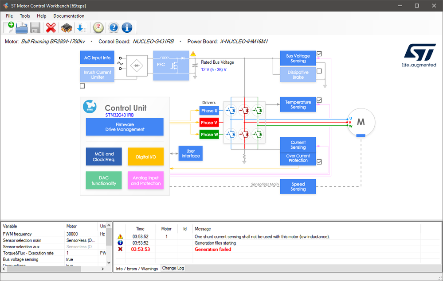Toggle the Over Current Protection checkbox

point(319,162)
